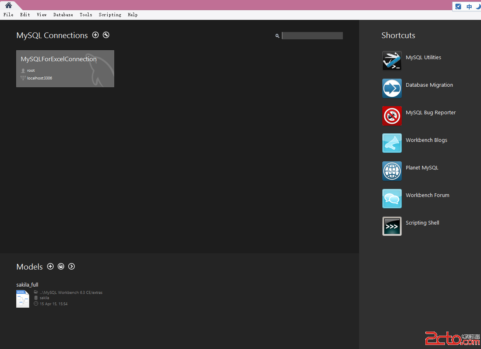
Task: Open the Planet MySQL globe icon
Action: coord(392,171)
